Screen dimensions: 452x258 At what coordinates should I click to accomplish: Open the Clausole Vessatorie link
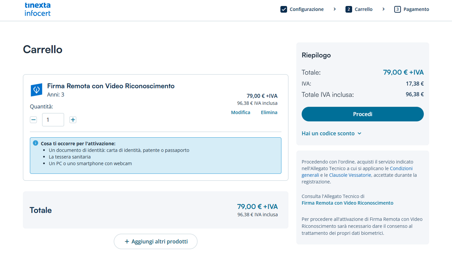click(x=350, y=175)
